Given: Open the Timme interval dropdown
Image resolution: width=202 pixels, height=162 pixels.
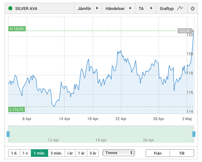Looking at the screenshot, I should [118, 153].
